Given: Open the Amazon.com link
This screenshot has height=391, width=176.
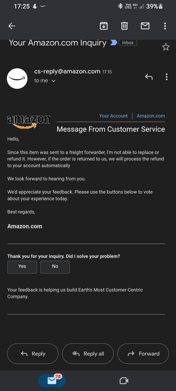Looking at the screenshot, I should click(x=151, y=116).
